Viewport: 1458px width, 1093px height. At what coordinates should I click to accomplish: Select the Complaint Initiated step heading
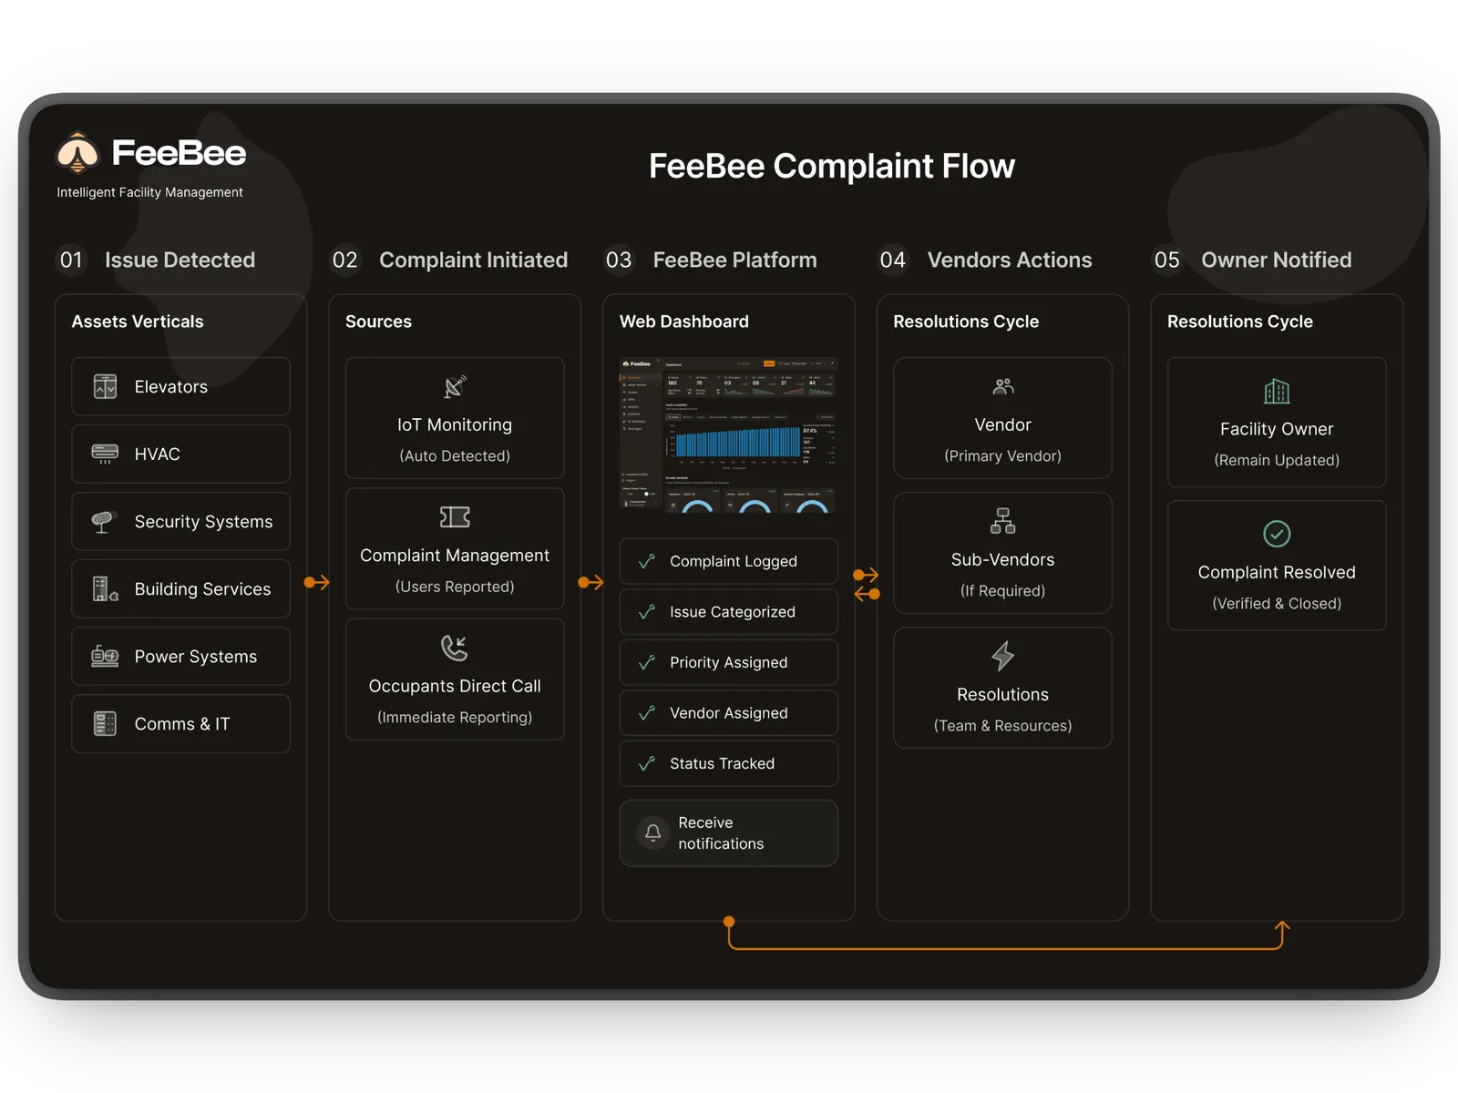click(473, 260)
